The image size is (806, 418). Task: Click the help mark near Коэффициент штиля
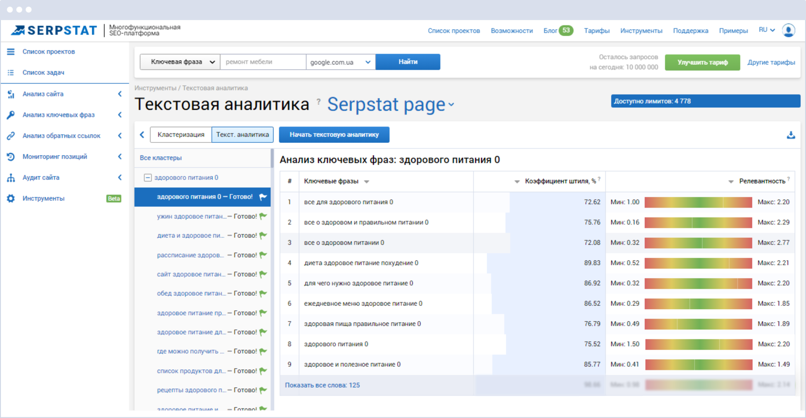pyautogui.click(x=599, y=179)
